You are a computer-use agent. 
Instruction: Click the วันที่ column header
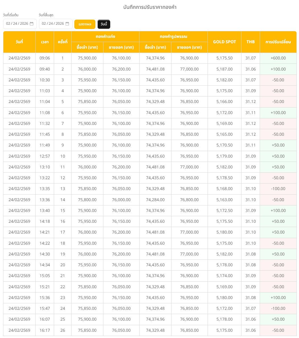tap(19, 42)
